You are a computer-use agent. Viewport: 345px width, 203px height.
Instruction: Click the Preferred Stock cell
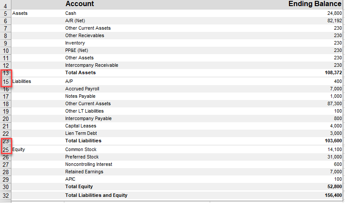click(82, 157)
